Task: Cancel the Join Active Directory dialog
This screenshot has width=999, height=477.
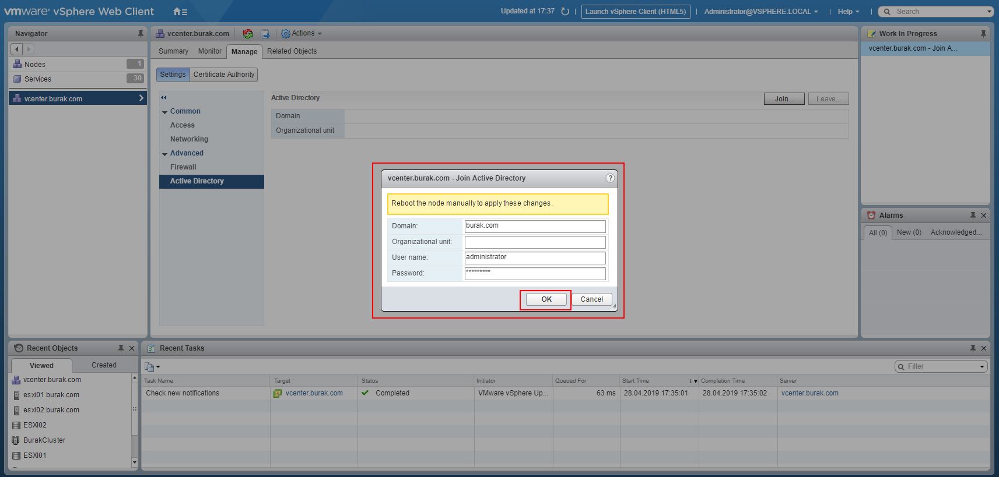Action: click(x=591, y=299)
